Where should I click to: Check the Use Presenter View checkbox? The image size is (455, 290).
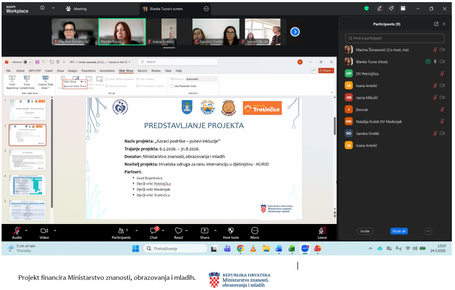172,86
